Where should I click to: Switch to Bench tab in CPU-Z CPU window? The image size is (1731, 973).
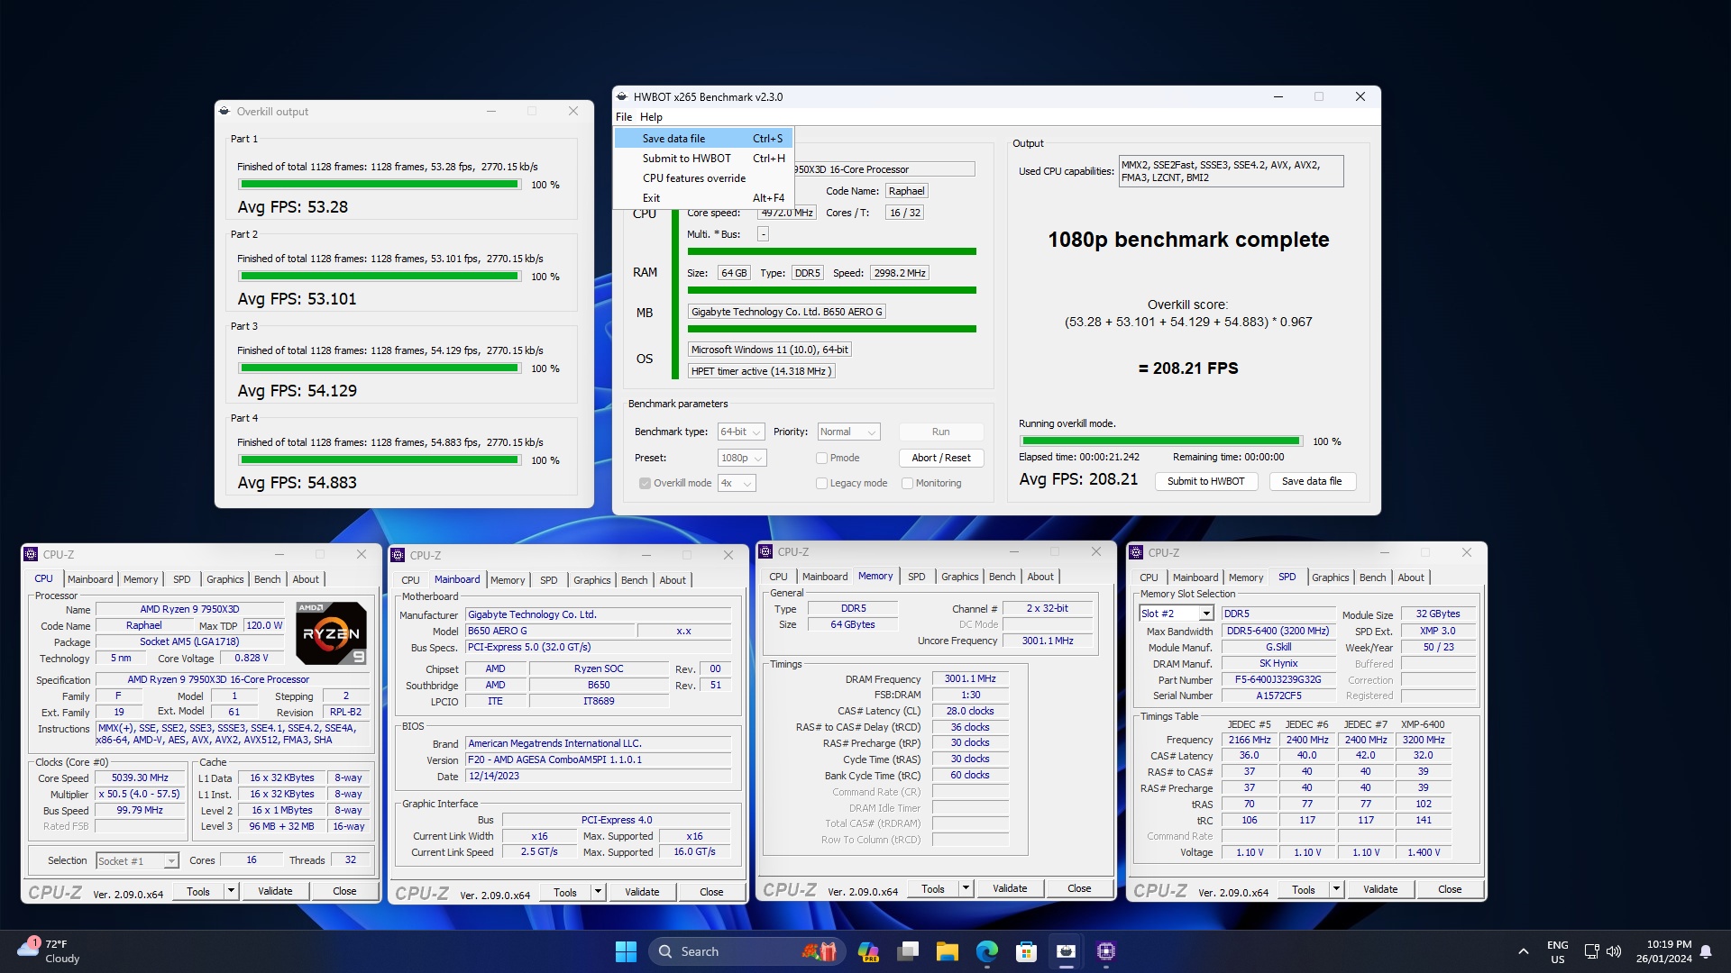click(x=267, y=579)
